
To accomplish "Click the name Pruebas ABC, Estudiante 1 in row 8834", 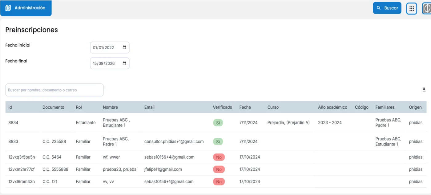I will pyautogui.click(x=116, y=122).
